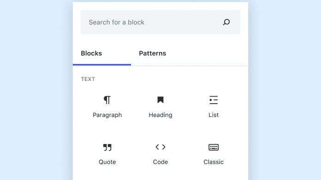Select the Heading bookmark icon

click(160, 100)
